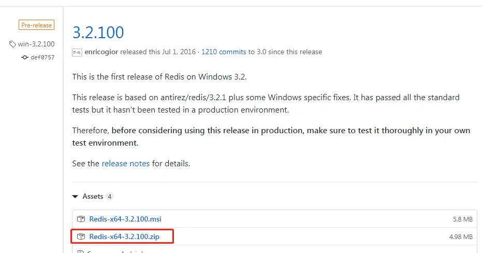Collapse the Assets section using the triangle

(x=75, y=197)
